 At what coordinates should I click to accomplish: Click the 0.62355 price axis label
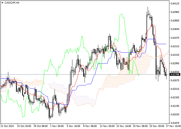[x=175, y=98]
